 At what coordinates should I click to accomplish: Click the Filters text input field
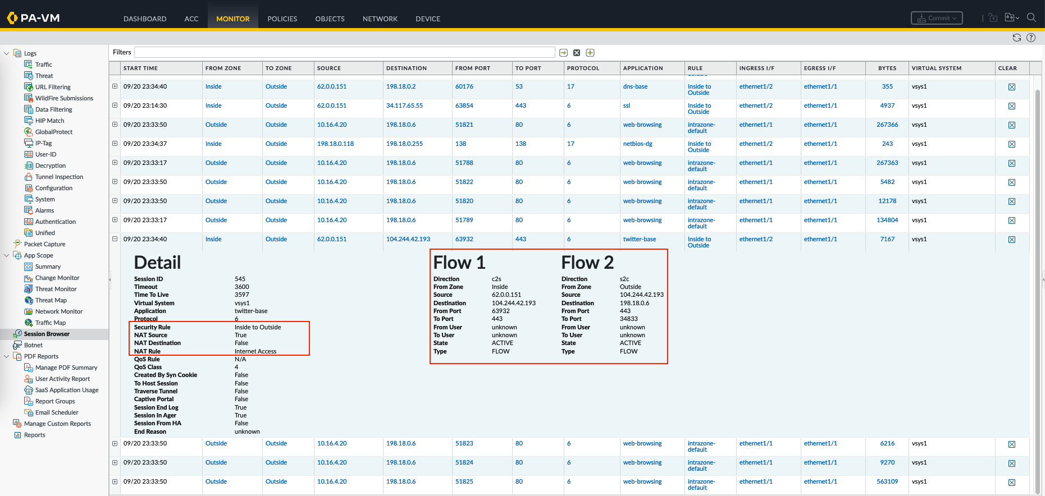(344, 52)
